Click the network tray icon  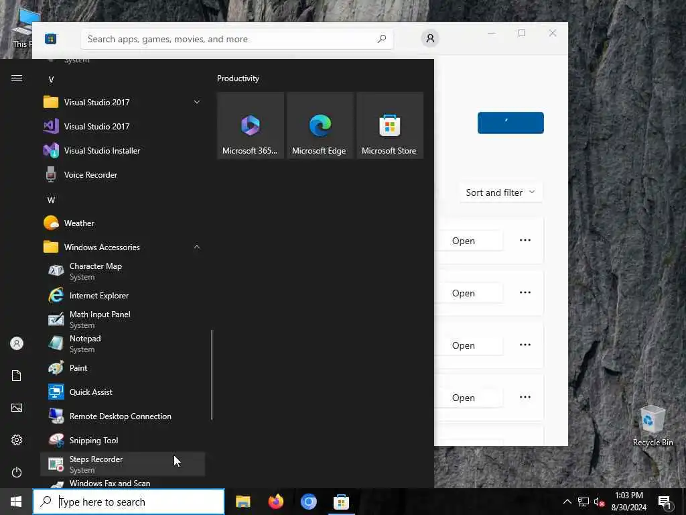[584, 502]
